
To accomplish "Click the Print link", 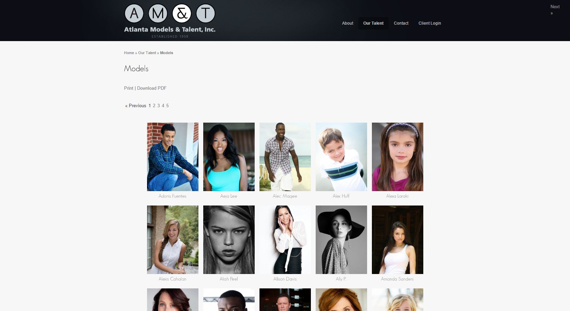I will 129,88.
